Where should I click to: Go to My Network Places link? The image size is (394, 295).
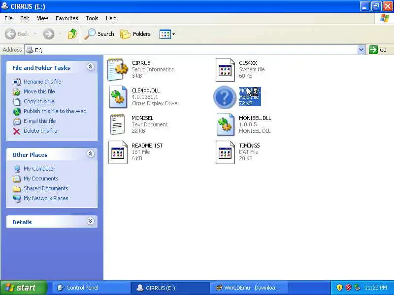click(46, 198)
